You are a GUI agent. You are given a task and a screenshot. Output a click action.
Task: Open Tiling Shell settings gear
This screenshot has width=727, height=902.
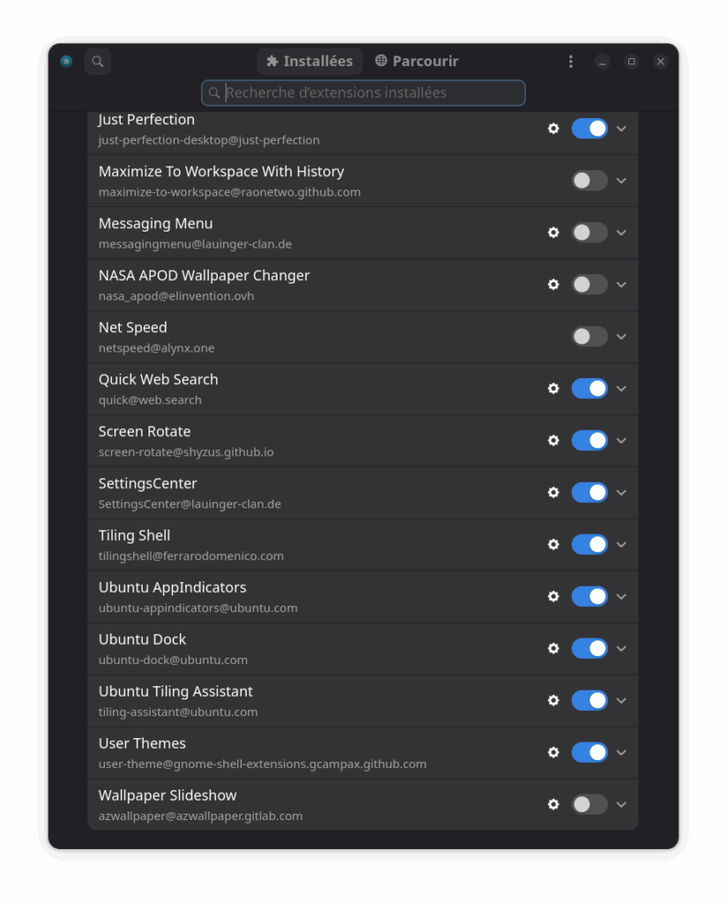553,544
